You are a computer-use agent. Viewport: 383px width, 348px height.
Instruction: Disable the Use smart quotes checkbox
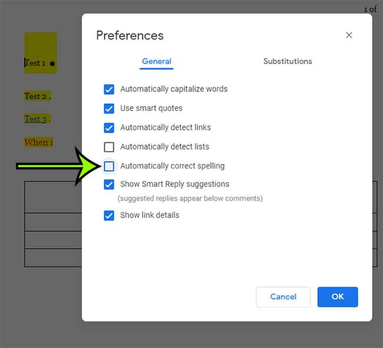coord(109,109)
